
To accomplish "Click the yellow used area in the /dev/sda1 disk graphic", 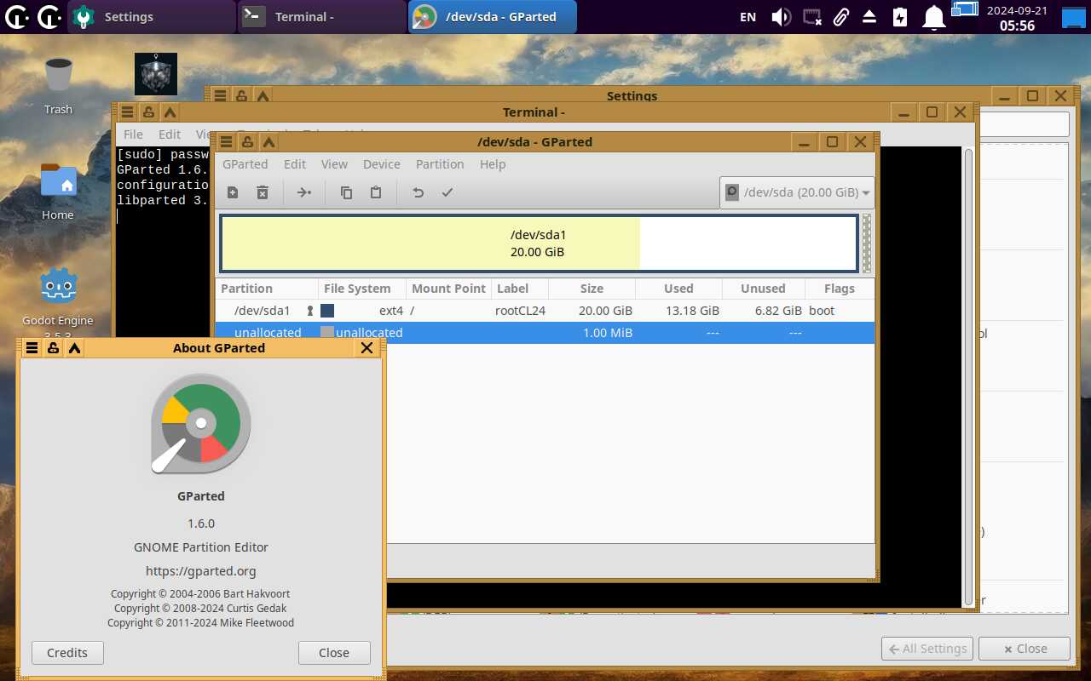I will click(x=430, y=243).
